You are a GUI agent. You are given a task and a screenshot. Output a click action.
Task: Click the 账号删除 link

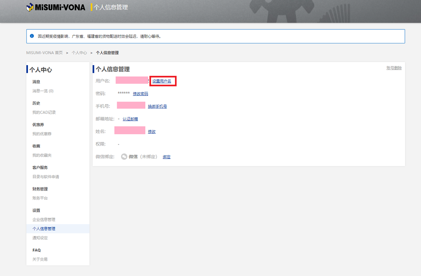click(394, 68)
